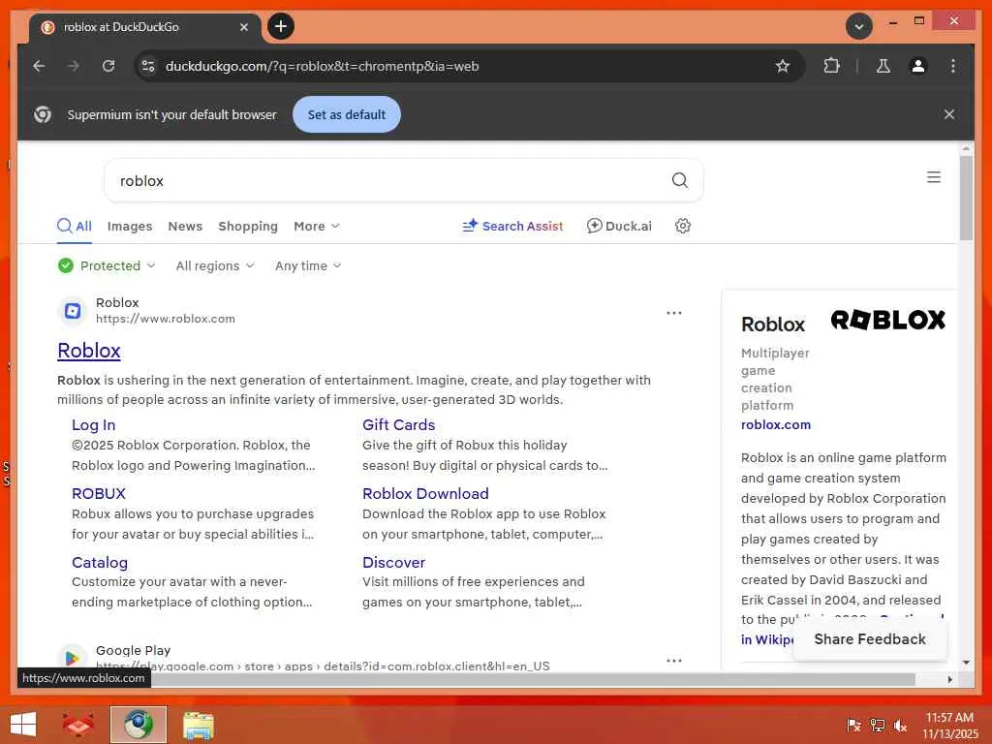Open the tab search dropdown arrow
This screenshot has height=744, width=992.
(x=859, y=26)
